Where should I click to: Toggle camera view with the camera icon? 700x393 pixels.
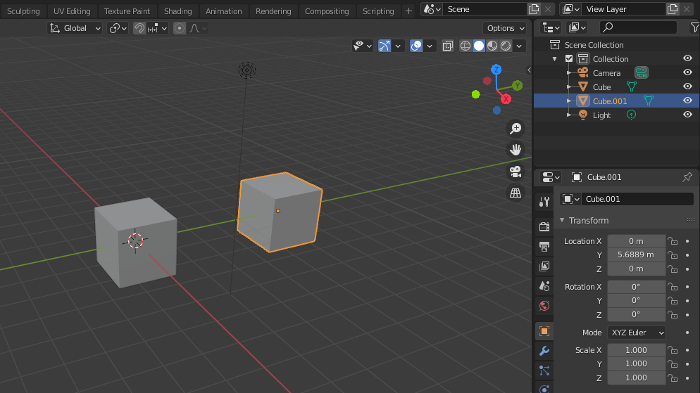[x=515, y=172]
